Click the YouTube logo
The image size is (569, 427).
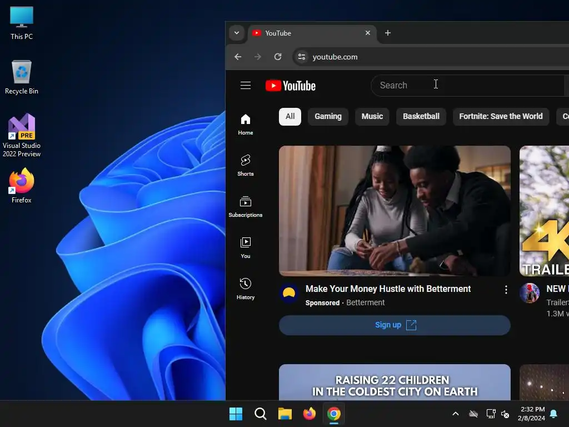pos(290,86)
